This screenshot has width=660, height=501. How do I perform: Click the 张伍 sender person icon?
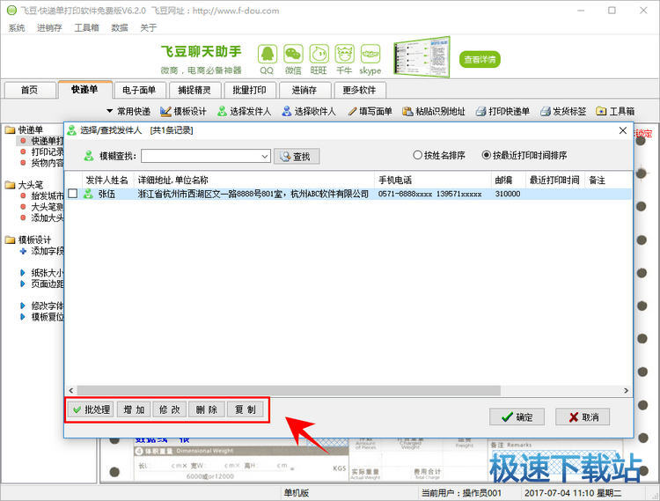click(88, 194)
